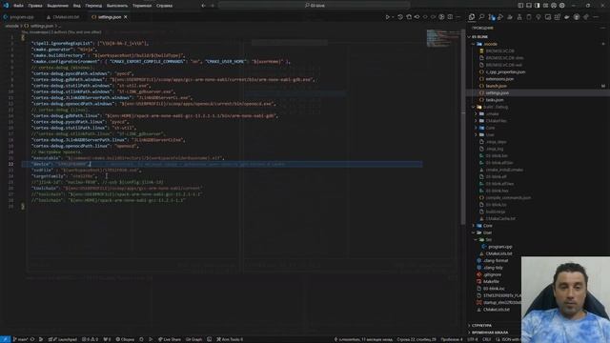Open the Справка menu

pyautogui.click(x=164, y=6)
